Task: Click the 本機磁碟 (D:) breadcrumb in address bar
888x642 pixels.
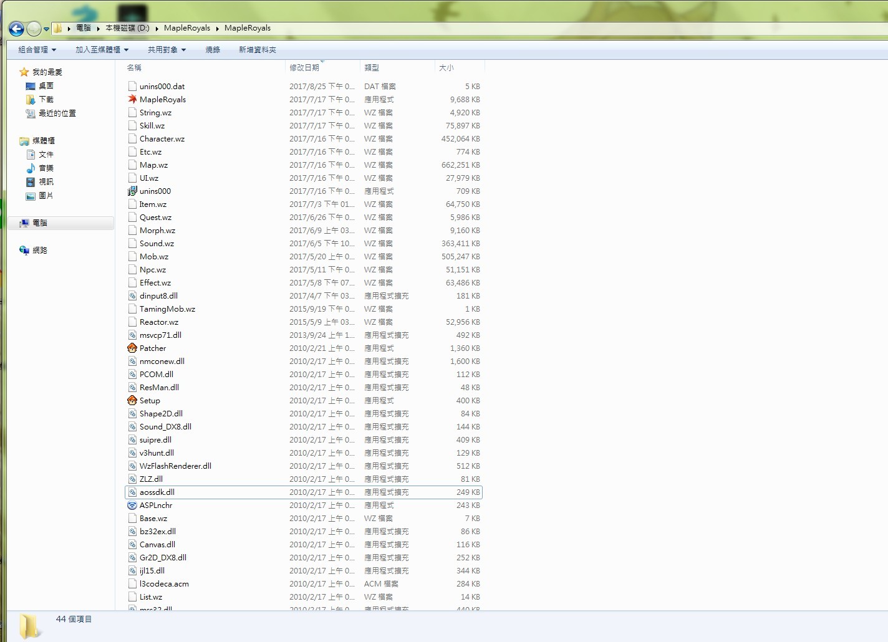Action: 127,28
